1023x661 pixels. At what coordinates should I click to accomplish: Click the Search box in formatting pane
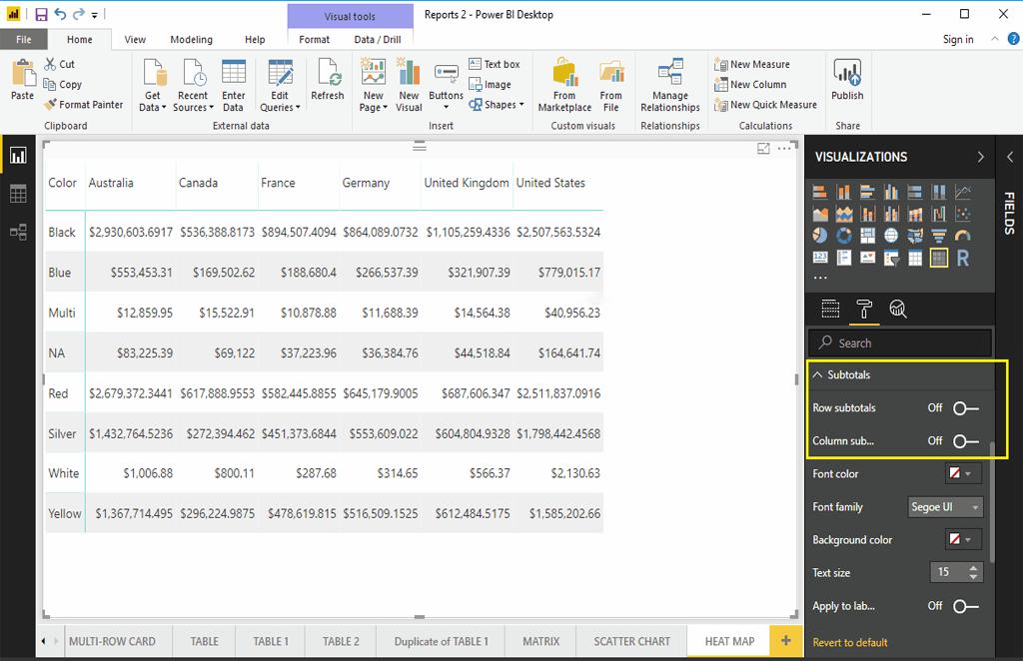coord(900,343)
